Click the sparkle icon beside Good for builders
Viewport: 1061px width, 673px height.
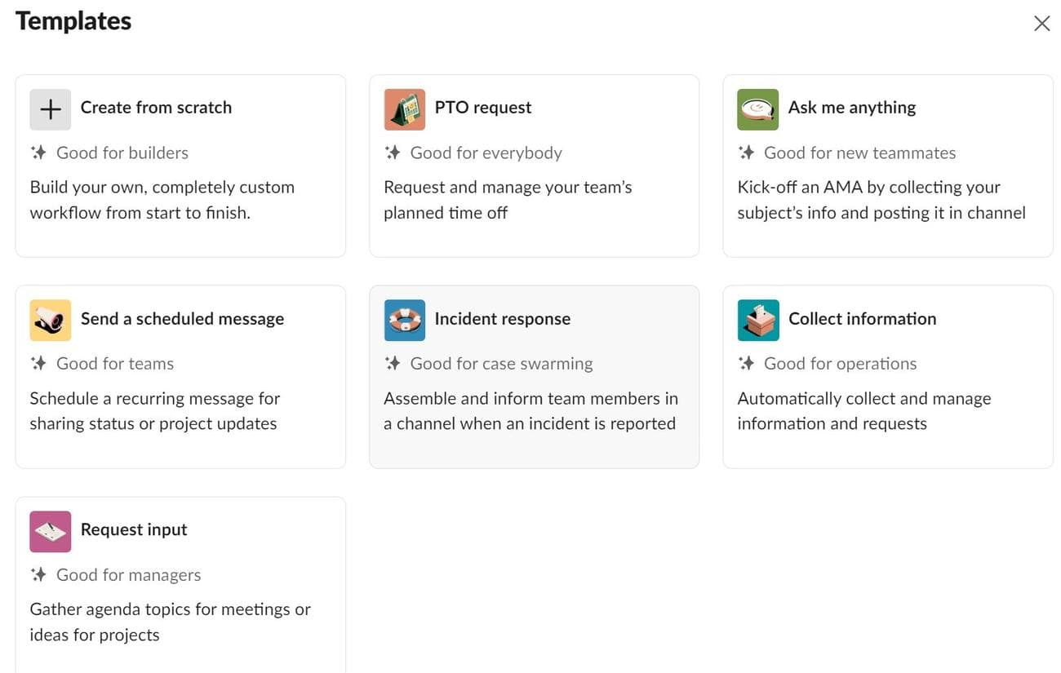(38, 152)
